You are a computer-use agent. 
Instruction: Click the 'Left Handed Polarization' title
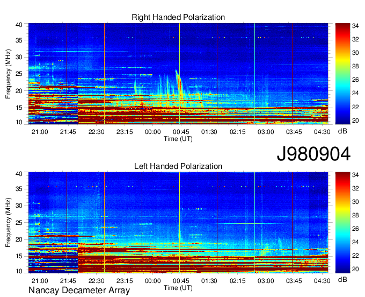(178, 166)
